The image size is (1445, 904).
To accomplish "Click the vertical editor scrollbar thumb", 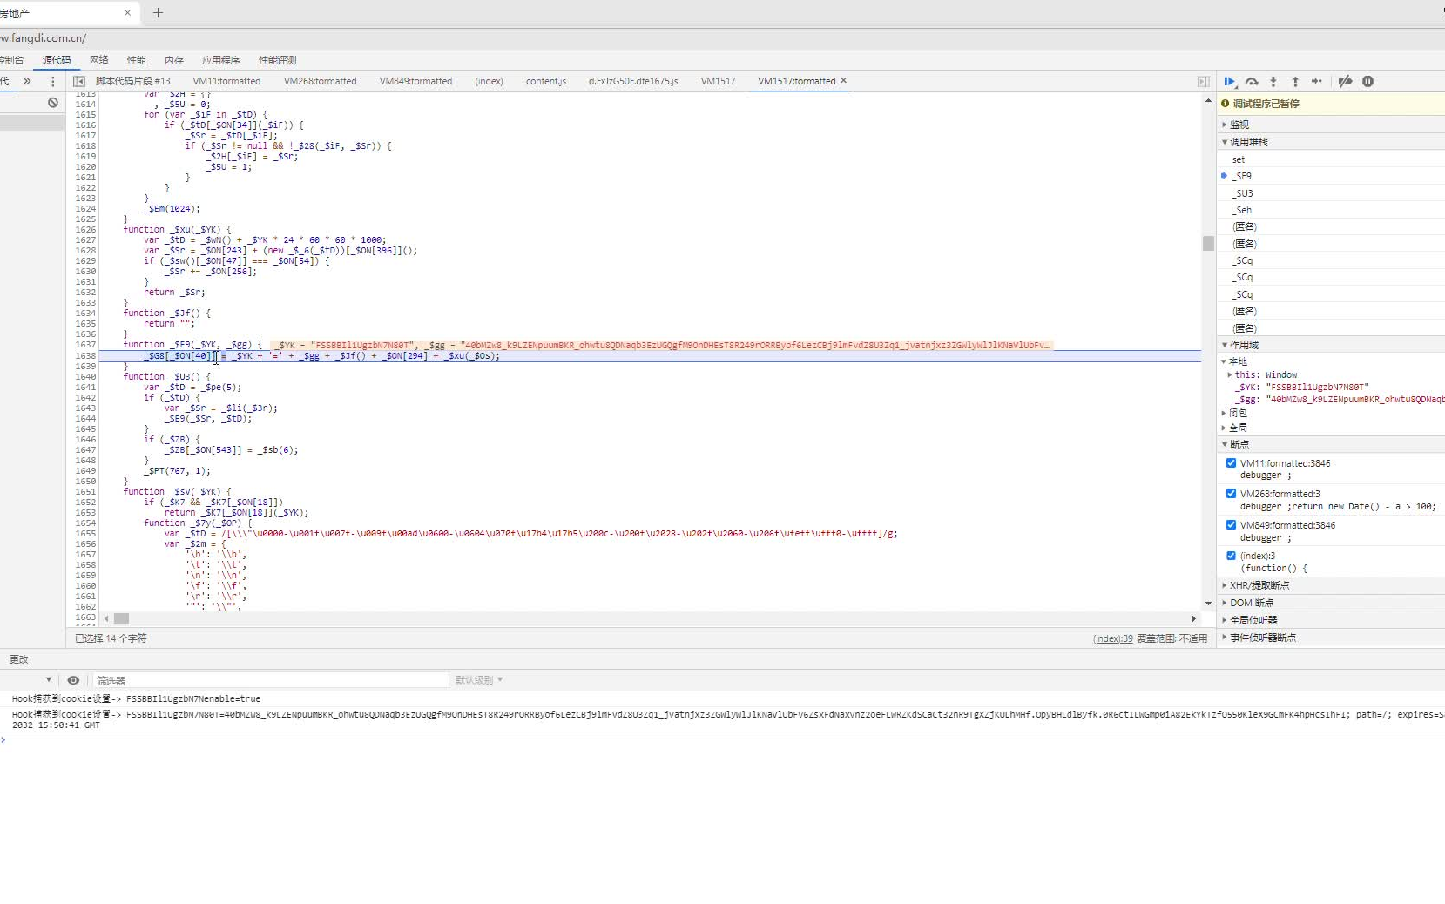I will pyautogui.click(x=1208, y=243).
